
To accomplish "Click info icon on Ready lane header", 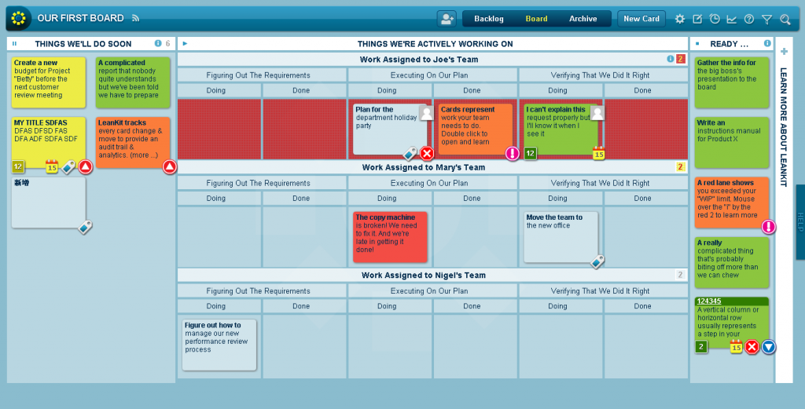I will (767, 43).
